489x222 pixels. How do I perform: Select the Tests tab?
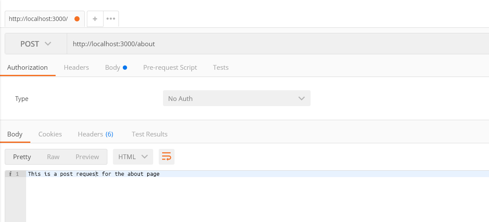click(220, 67)
